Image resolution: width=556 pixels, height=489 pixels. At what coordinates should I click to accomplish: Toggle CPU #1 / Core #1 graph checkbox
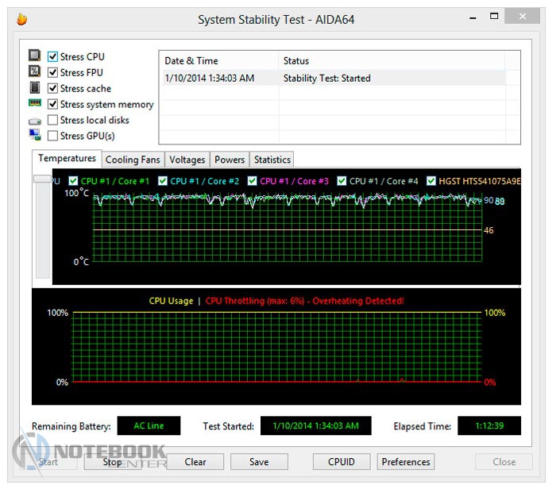(x=74, y=181)
